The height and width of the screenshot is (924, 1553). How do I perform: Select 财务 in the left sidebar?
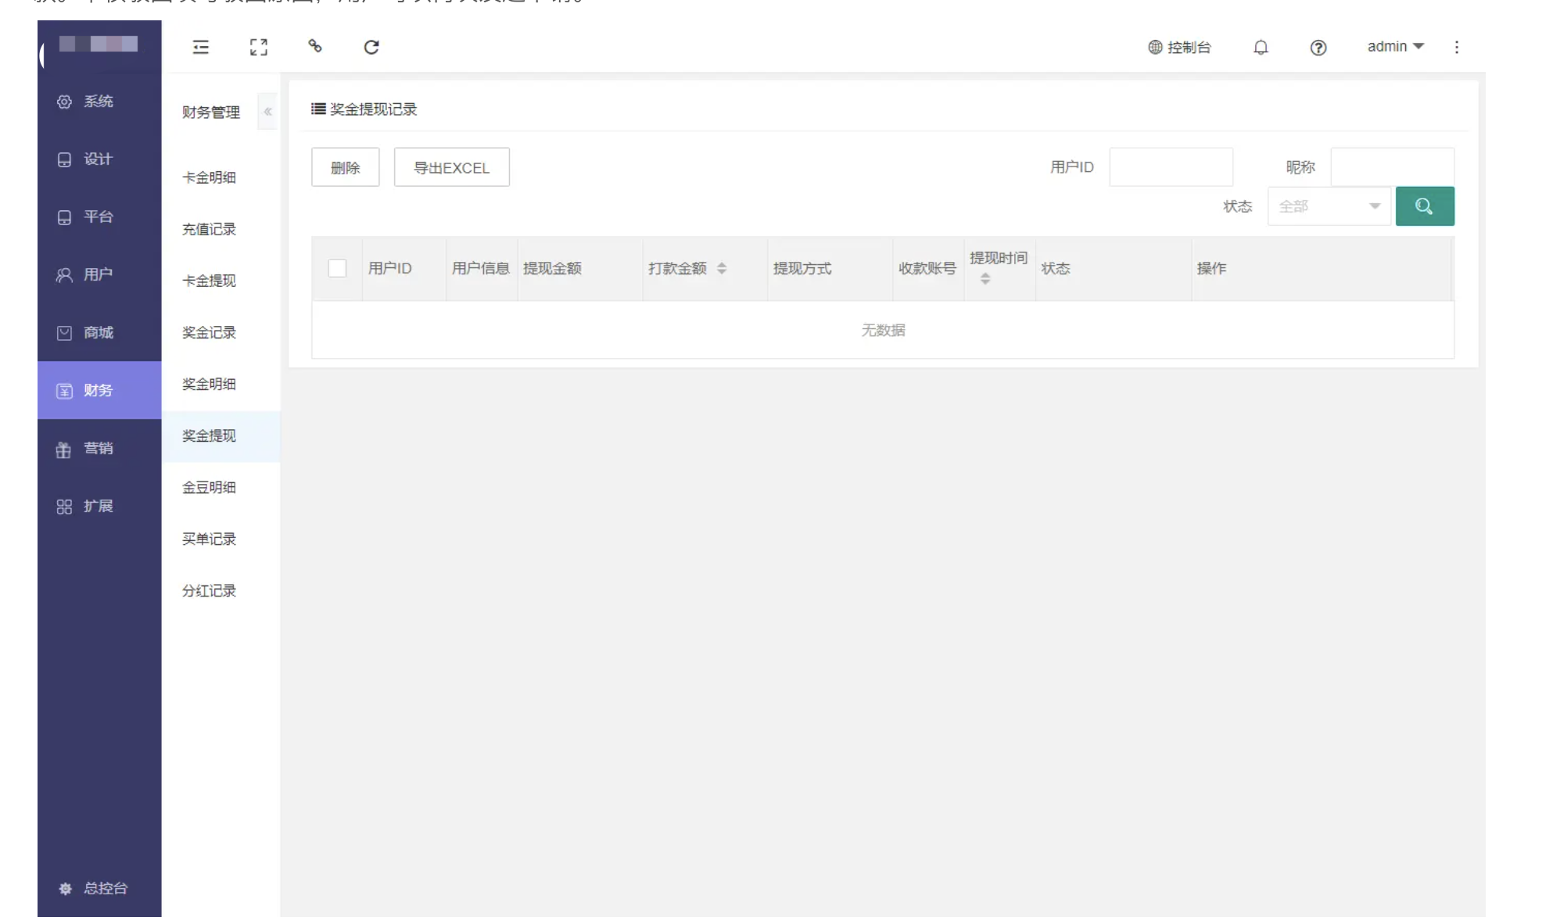tap(99, 390)
